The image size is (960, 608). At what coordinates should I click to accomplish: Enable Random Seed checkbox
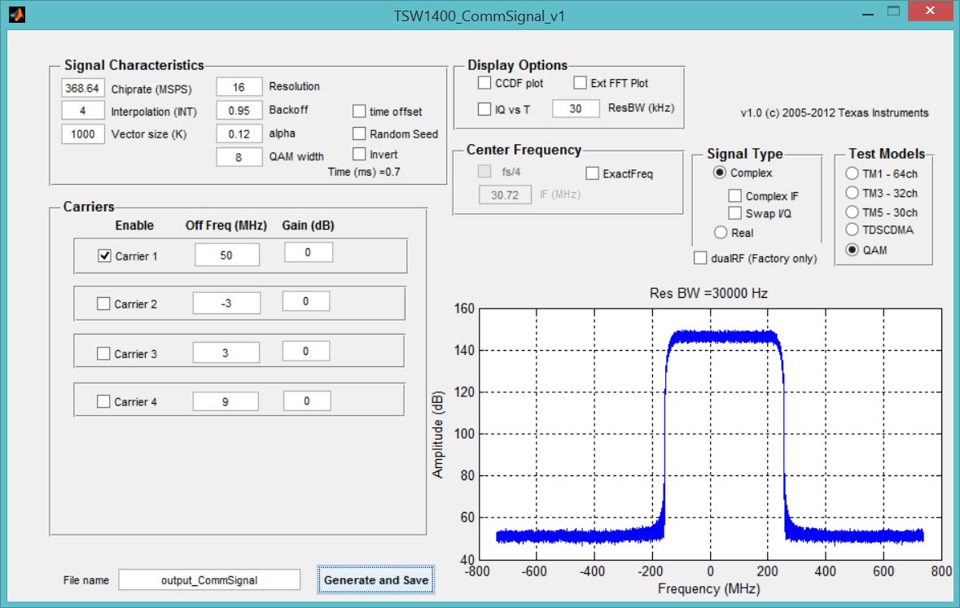[x=359, y=133]
